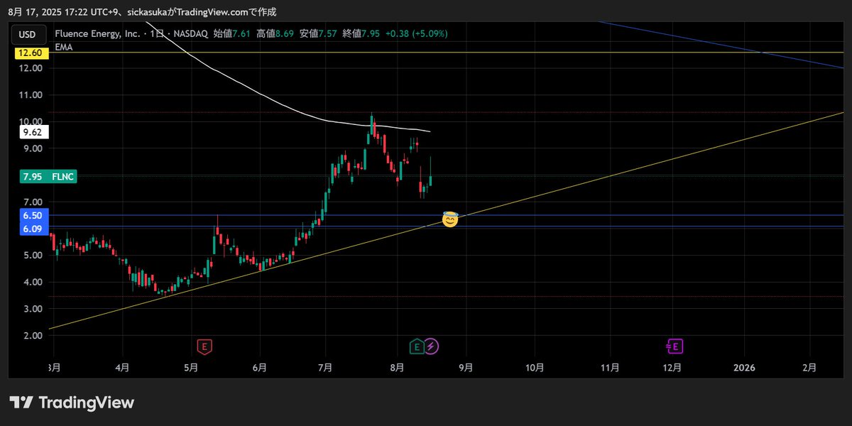Click the 7月 label on the time axis
This screenshot has height=426, width=852.
(x=325, y=368)
